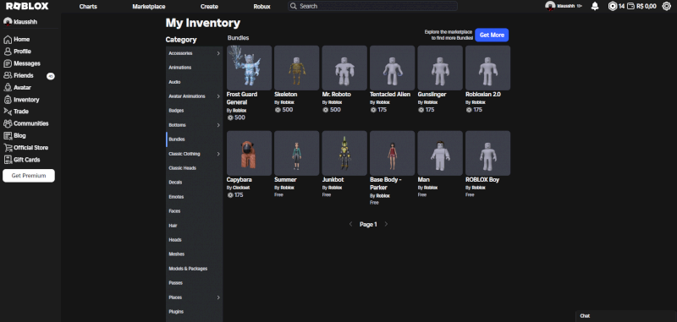This screenshot has height=322, width=677.
Task: Select the Classic Heads category
Action: click(x=195, y=168)
